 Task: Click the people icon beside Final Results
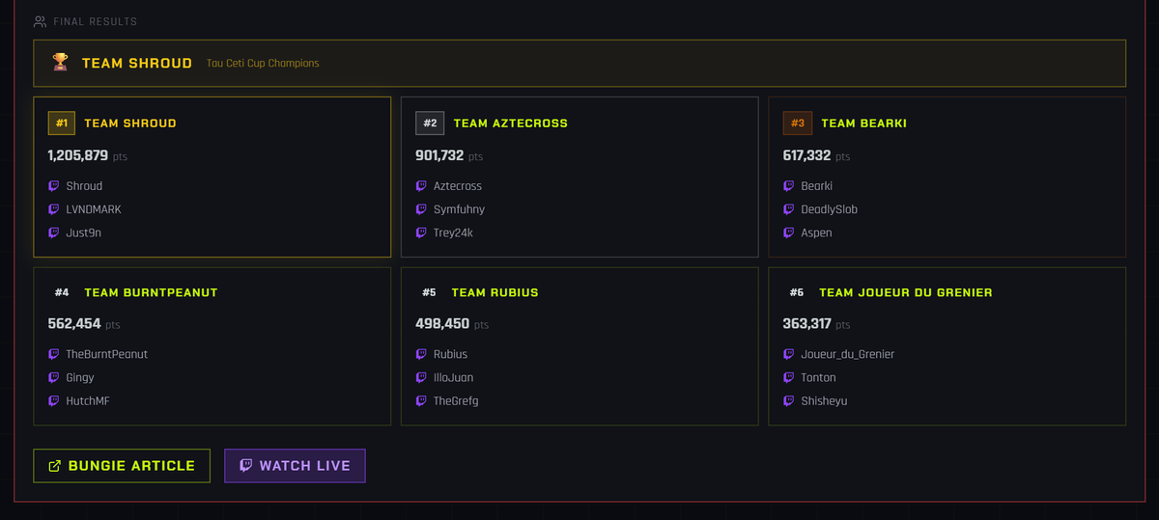coord(40,21)
